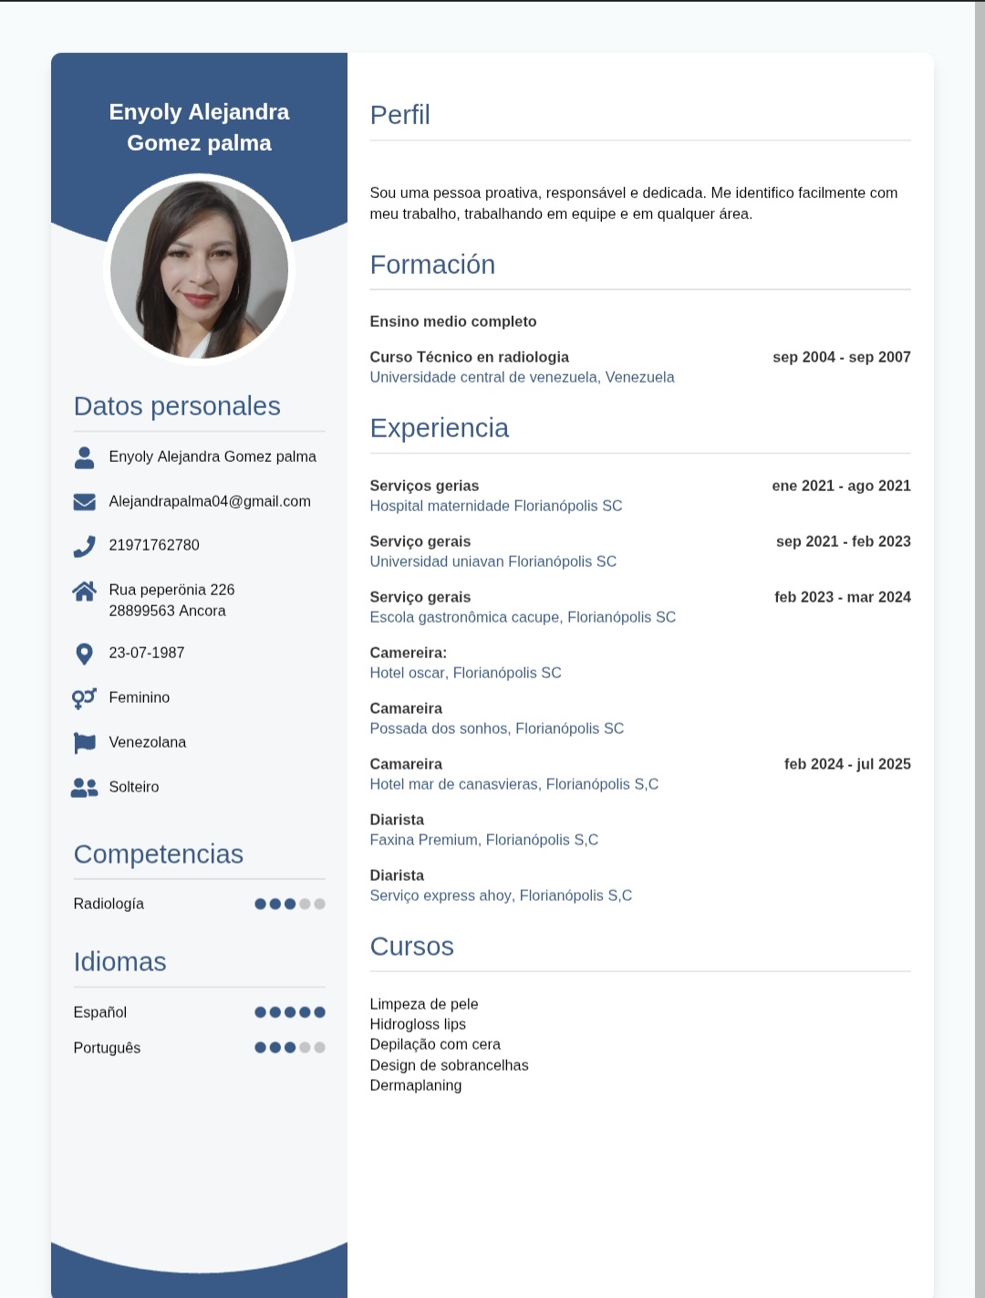This screenshot has width=985, height=1298.
Task: Click the Cursos section heading
Action: [411, 947]
